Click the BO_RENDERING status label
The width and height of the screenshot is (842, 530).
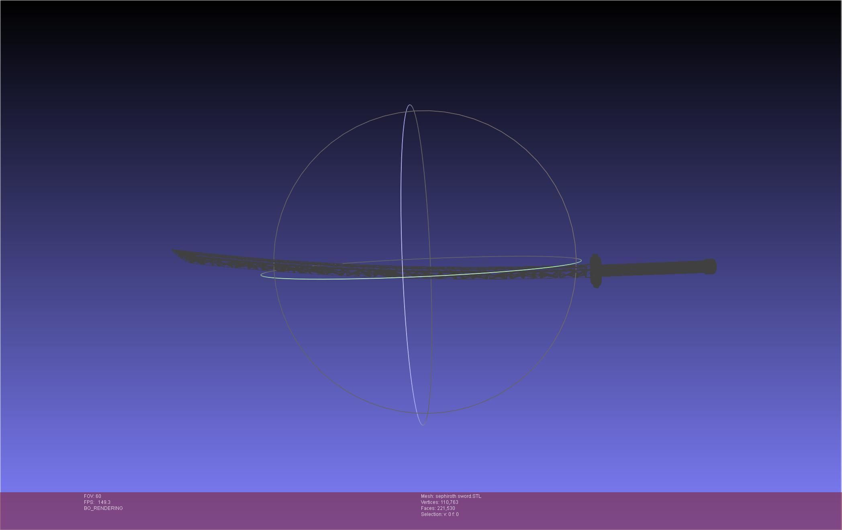(x=103, y=508)
